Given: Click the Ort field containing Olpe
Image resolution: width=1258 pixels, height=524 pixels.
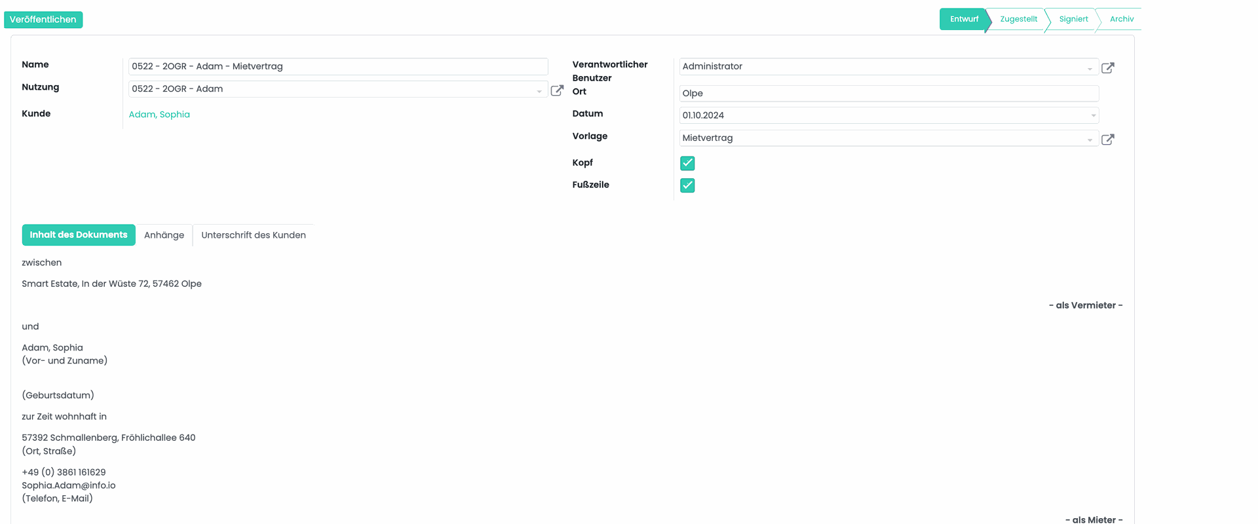Looking at the screenshot, I should (x=888, y=94).
